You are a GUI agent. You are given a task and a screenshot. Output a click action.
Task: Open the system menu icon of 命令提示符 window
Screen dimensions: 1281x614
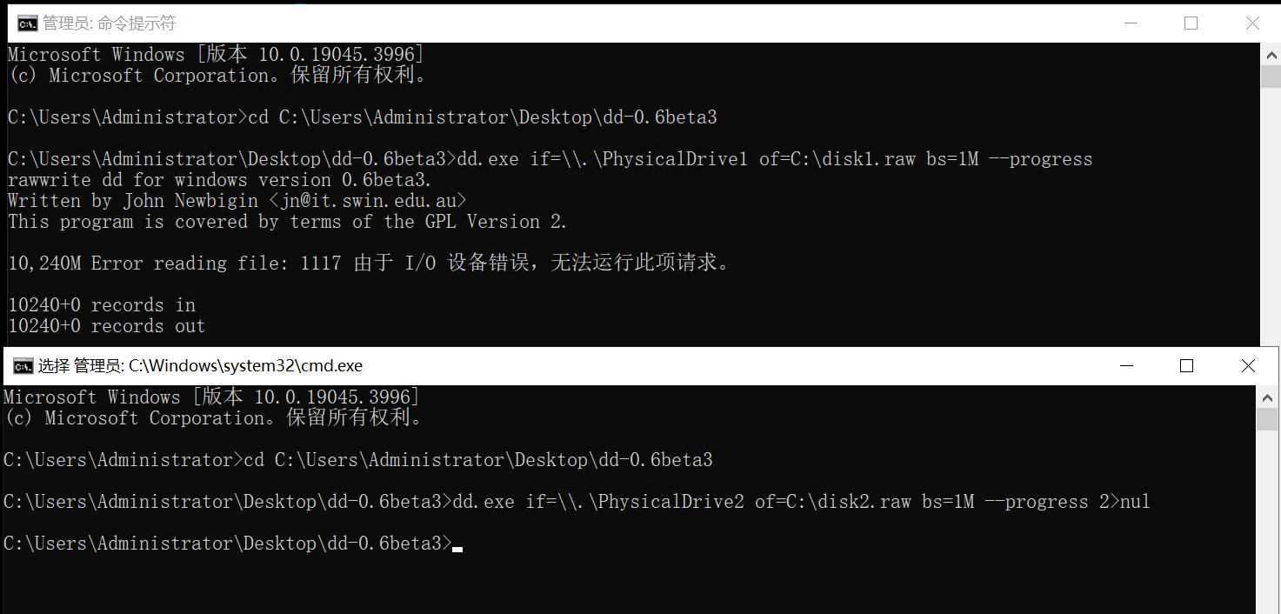tap(28, 23)
